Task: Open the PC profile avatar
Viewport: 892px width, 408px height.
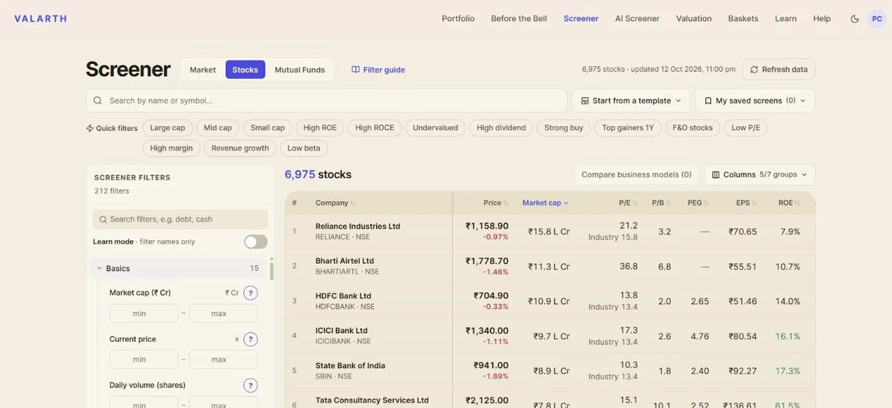Action: 877,19
